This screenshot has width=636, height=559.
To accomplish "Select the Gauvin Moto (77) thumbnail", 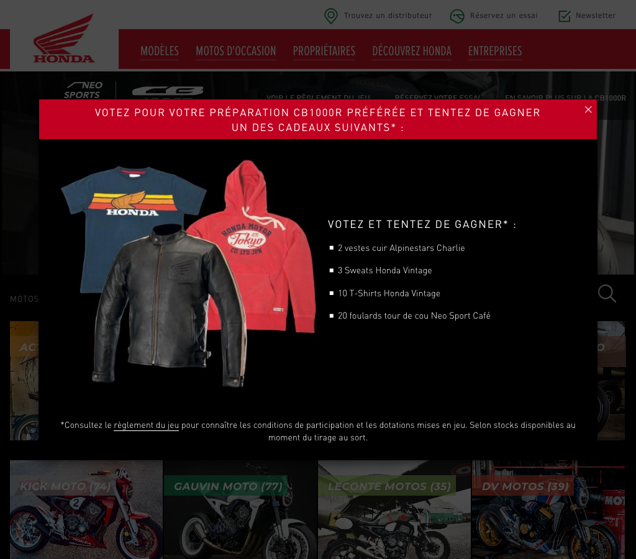I will click(240, 509).
